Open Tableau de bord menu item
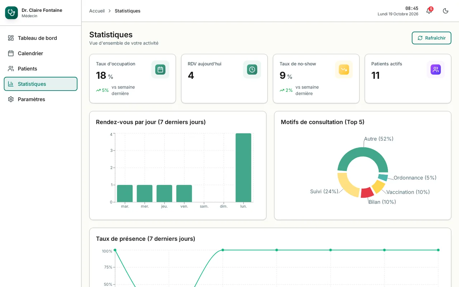This screenshot has width=459, height=287. coord(41,38)
